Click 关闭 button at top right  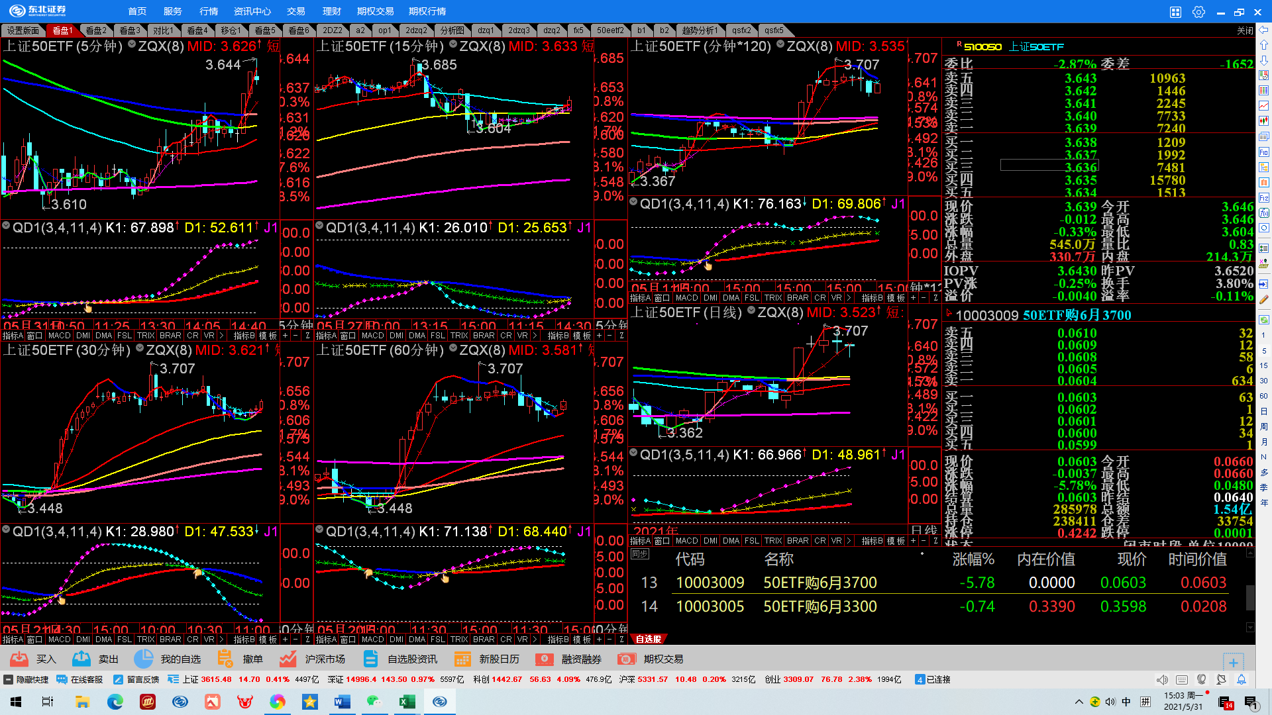click(1245, 30)
